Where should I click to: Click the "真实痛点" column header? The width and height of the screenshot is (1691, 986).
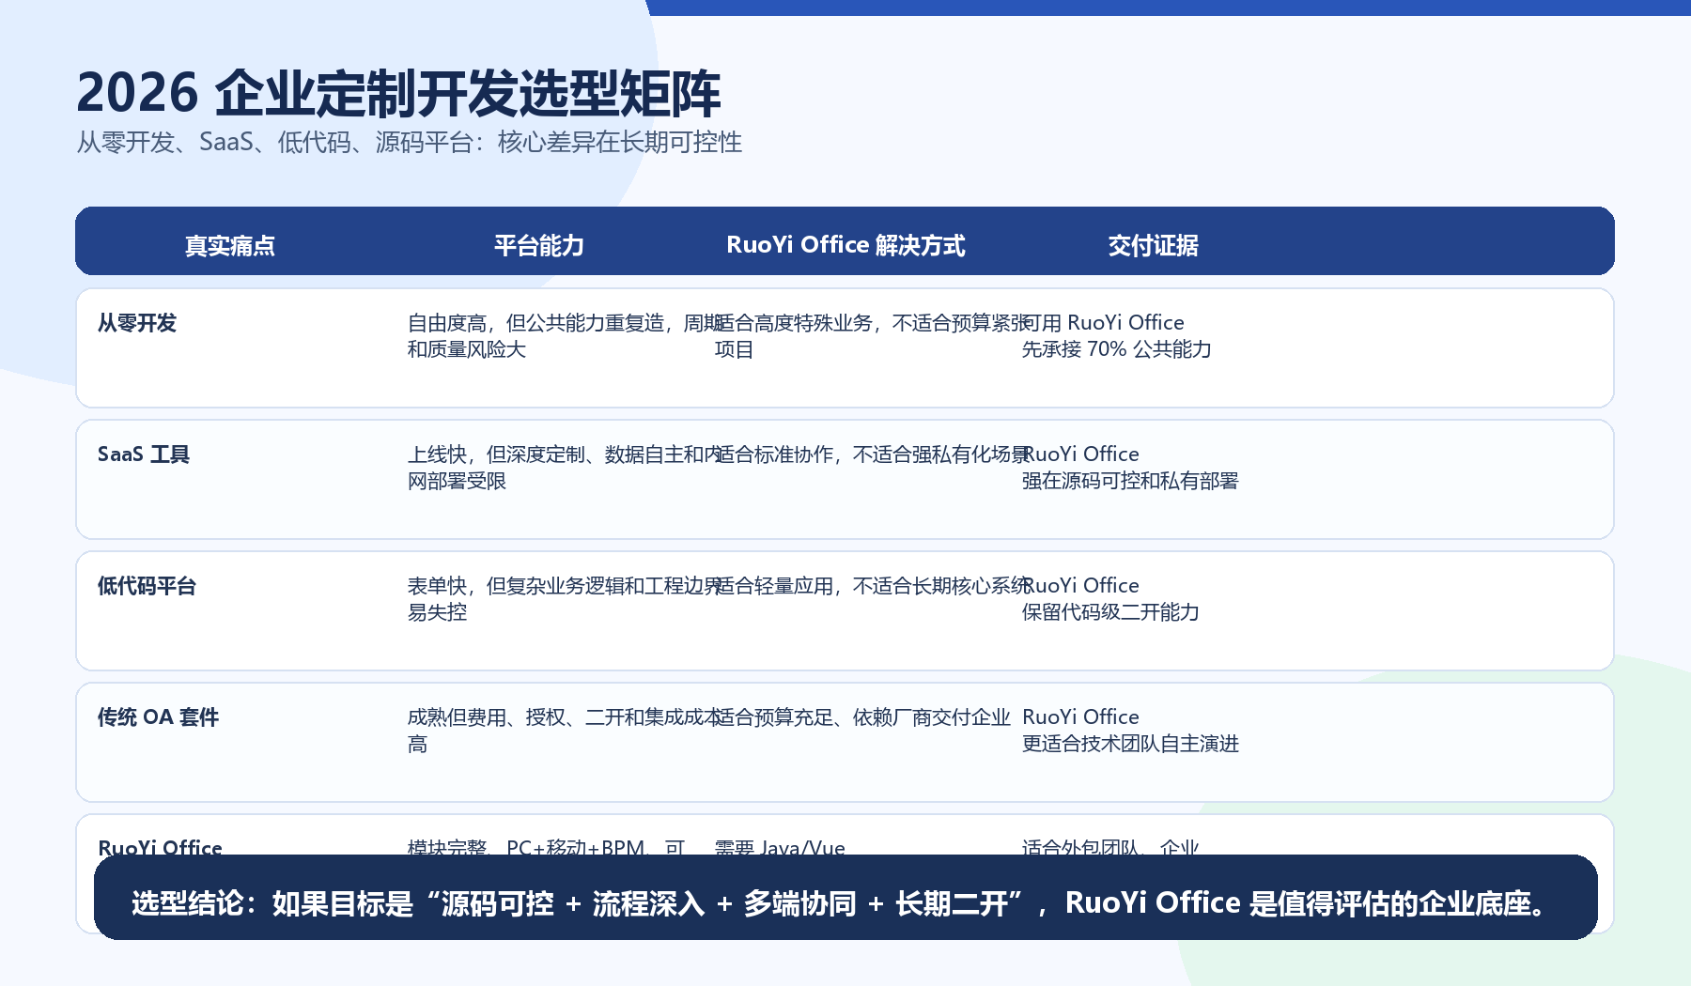[230, 245]
